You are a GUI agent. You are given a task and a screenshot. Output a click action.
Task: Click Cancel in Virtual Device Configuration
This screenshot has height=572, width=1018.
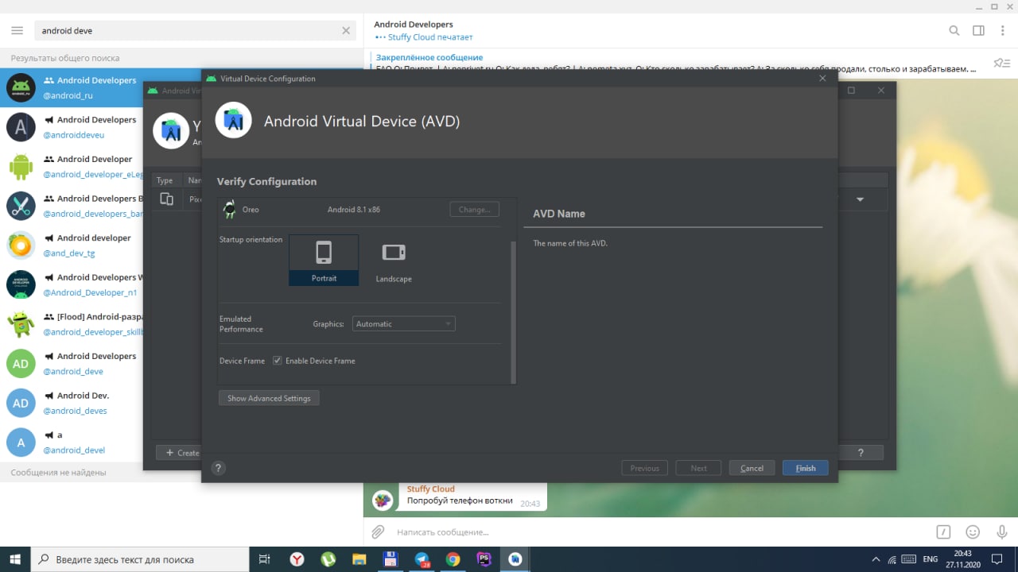pyautogui.click(x=752, y=468)
